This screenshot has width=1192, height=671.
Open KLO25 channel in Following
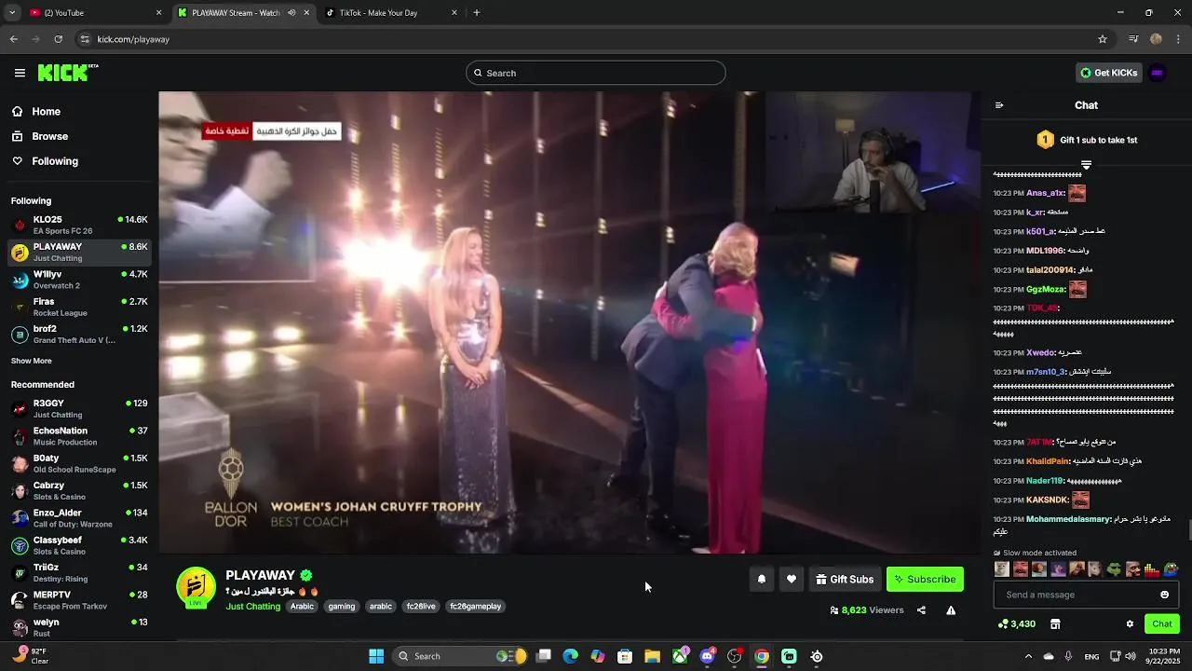click(79, 225)
